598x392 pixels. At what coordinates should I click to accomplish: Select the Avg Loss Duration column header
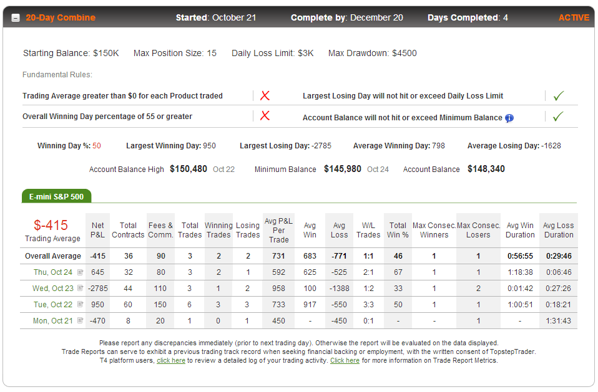[x=559, y=230]
